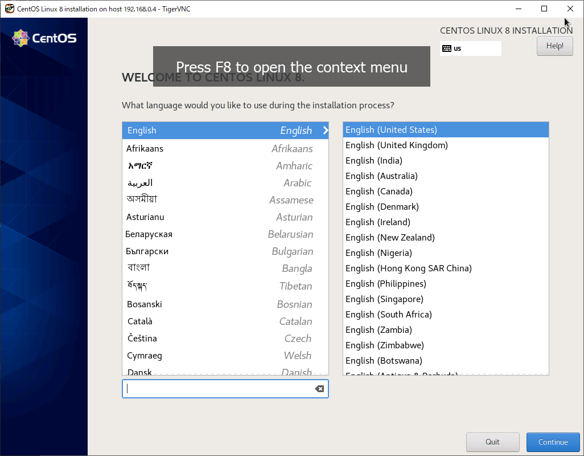This screenshot has height=456, width=584.
Task: Pick the Tibetan language row
Action: (225, 286)
